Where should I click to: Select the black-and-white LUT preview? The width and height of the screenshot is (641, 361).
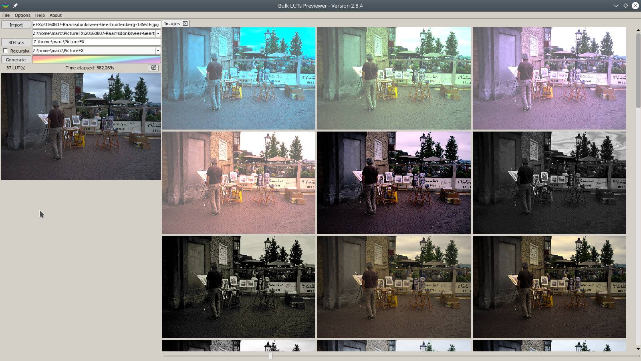[x=549, y=183]
